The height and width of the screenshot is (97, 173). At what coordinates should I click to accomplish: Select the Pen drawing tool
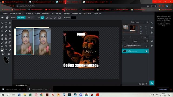(x=10, y=39)
